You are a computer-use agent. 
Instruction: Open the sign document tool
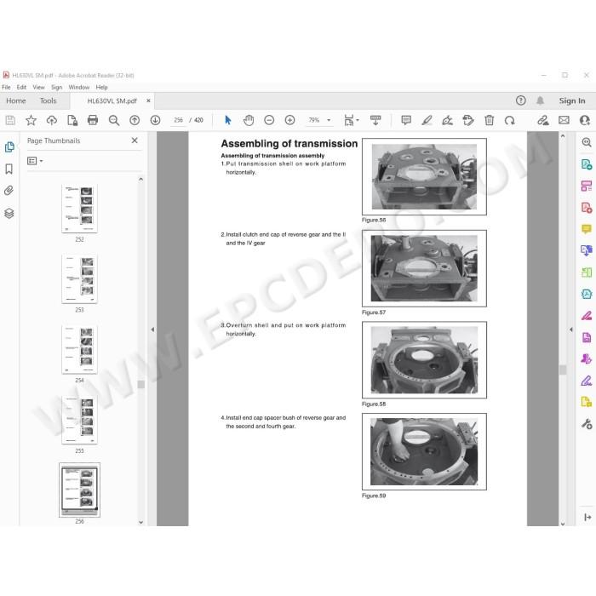coord(447,121)
